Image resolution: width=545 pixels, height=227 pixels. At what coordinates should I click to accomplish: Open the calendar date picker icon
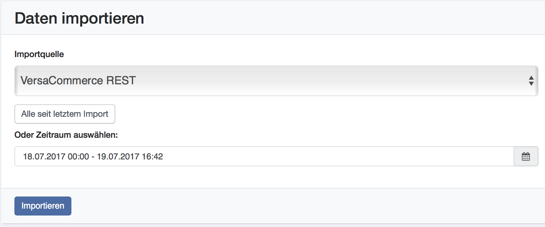pos(526,156)
